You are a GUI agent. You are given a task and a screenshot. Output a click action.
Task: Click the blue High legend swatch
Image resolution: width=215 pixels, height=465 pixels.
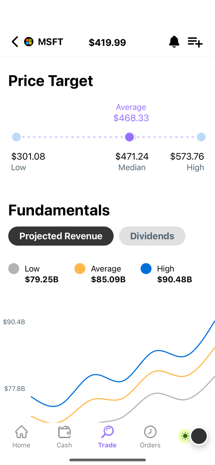tap(146, 269)
